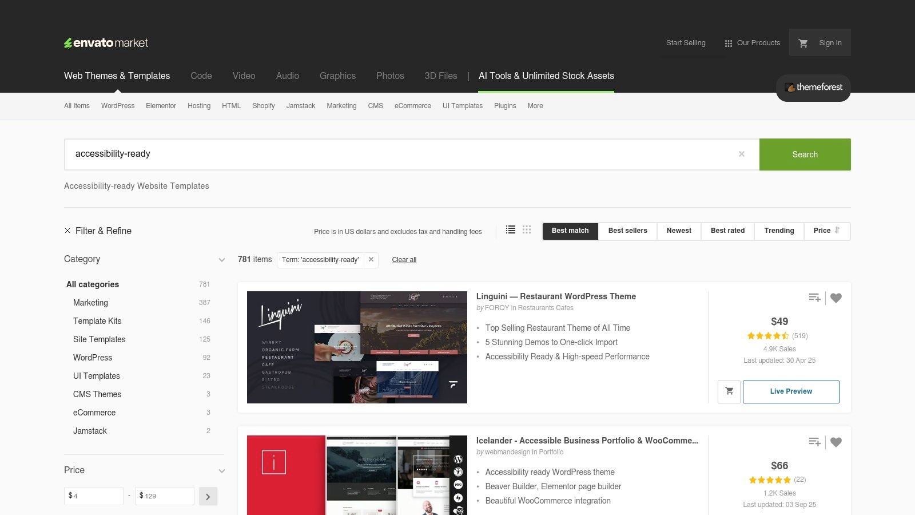Open the shopping cart icon in header
The height and width of the screenshot is (515, 915).
803,43
